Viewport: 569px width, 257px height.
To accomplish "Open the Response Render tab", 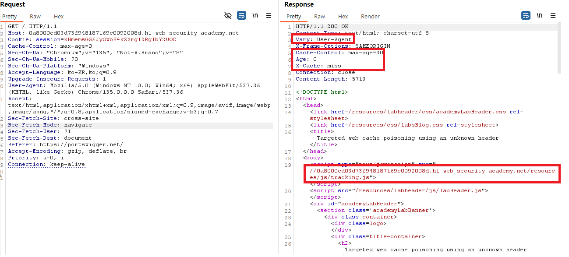I will point(370,17).
